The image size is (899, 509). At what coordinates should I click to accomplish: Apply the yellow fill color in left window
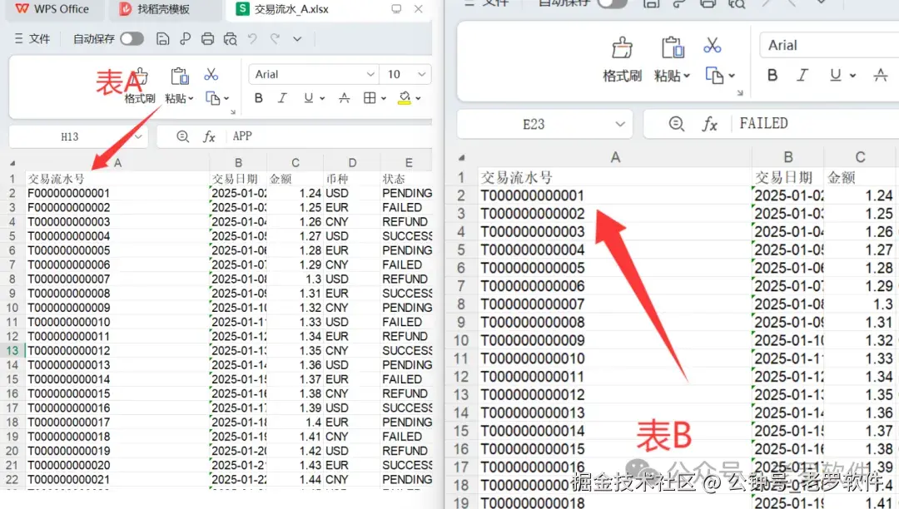pos(405,98)
